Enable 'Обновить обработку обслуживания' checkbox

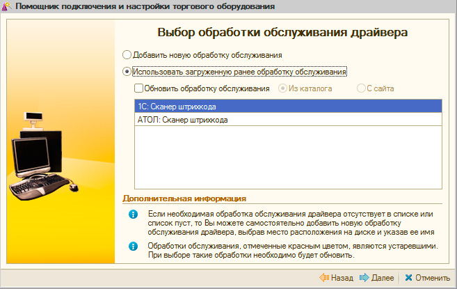138,88
